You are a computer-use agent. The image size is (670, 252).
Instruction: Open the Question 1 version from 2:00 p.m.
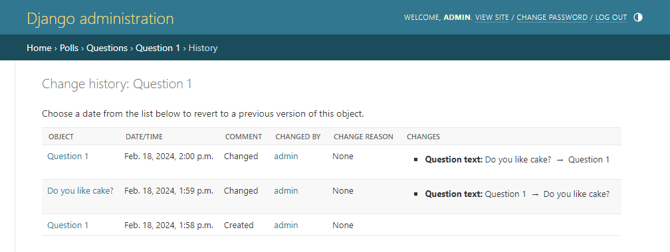pyautogui.click(x=68, y=157)
